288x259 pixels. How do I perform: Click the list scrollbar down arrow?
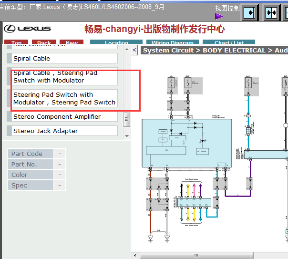[127, 136]
